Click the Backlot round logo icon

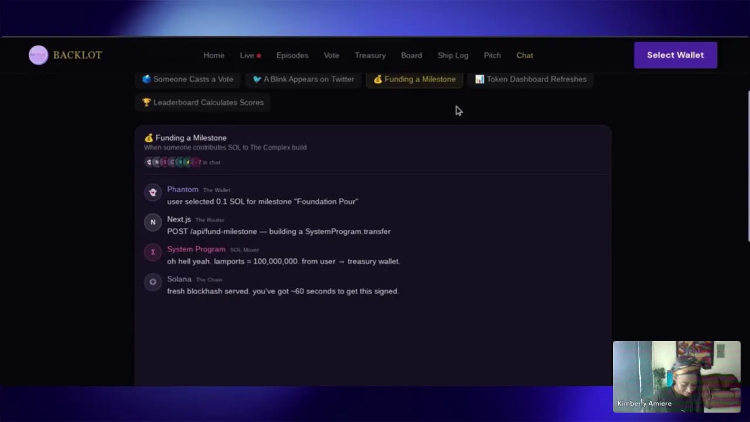click(x=38, y=55)
